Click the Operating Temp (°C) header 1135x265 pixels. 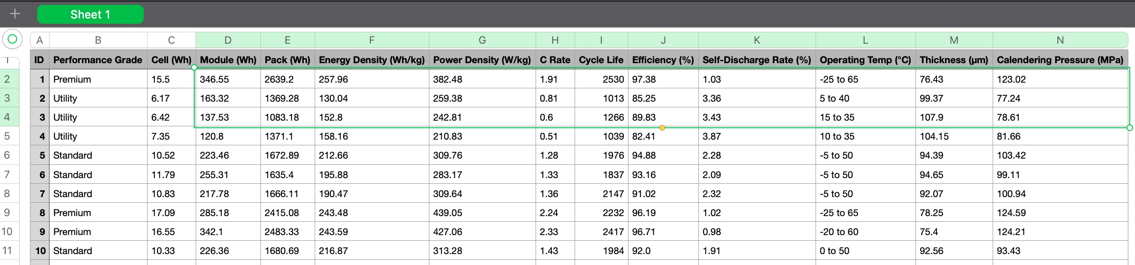pyautogui.click(x=866, y=60)
